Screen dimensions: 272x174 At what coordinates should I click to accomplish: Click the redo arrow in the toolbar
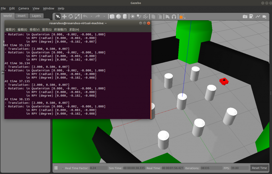tap(98, 16)
